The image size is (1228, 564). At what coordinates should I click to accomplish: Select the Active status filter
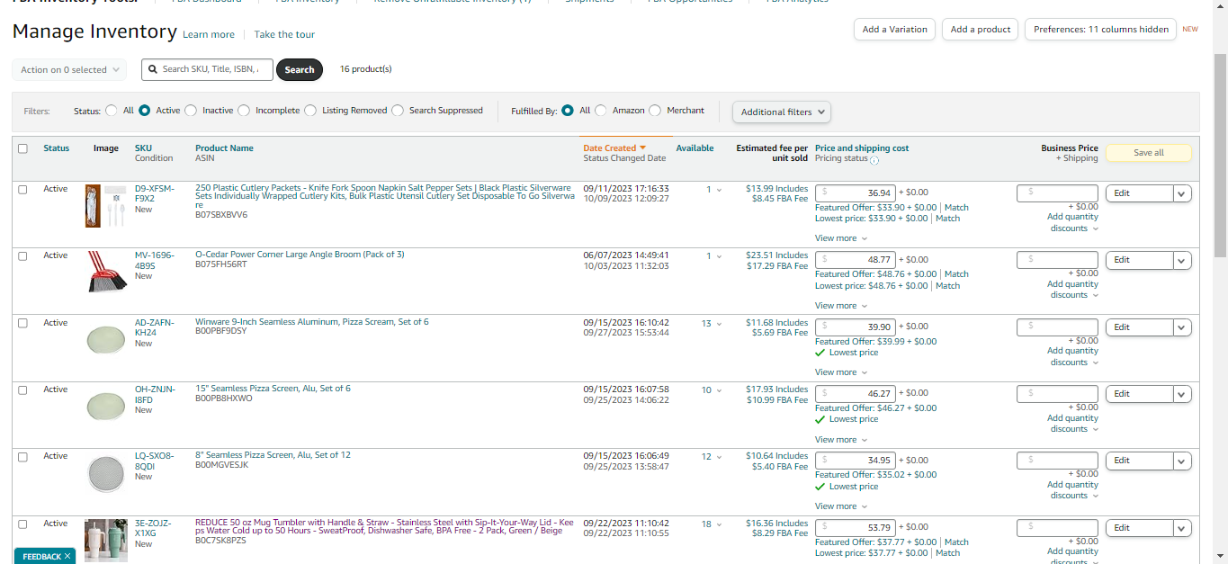click(x=144, y=111)
